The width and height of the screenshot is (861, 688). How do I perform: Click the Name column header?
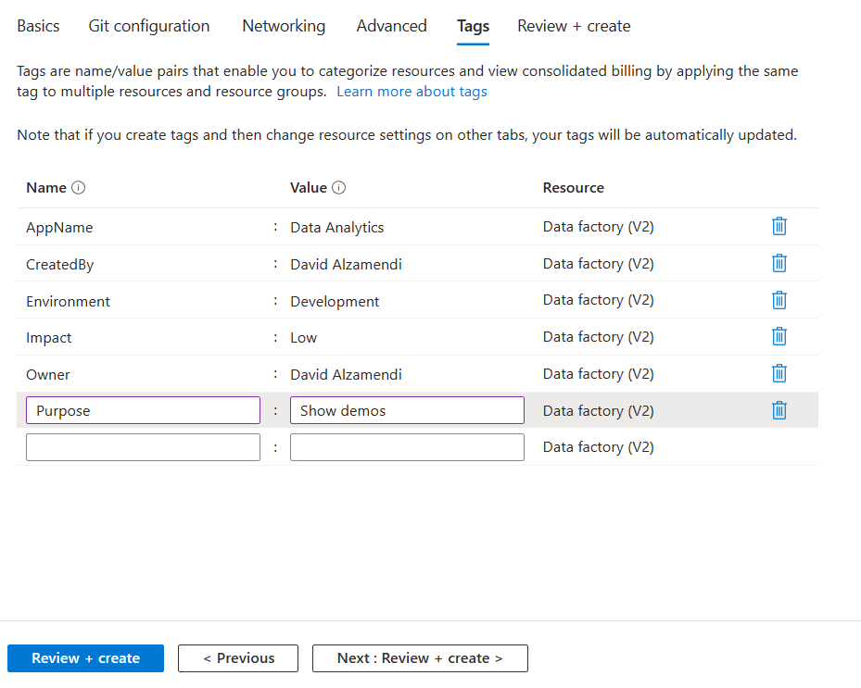(46, 188)
